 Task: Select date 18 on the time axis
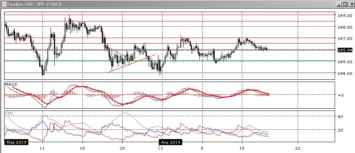click(x=82, y=148)
